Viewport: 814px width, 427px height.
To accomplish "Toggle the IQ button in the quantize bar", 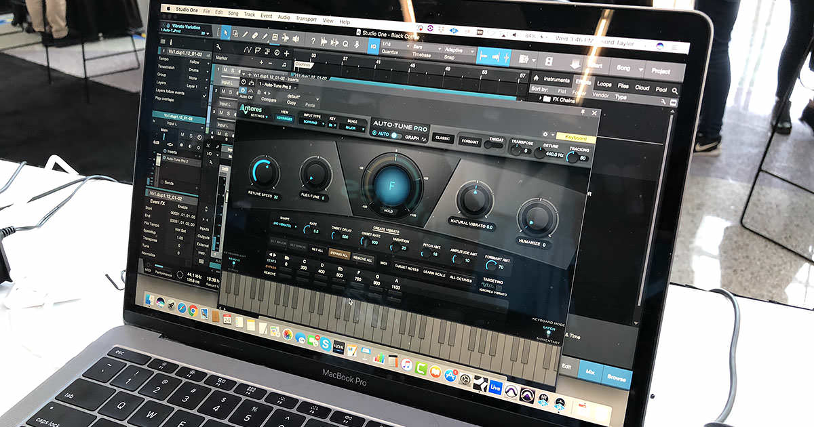I will (374, 46).
